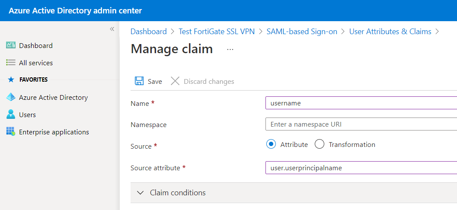Screen dimensions: 457x210
Task: Click the Enterprise applications grid icon
Action: click(x=11, y=132)
